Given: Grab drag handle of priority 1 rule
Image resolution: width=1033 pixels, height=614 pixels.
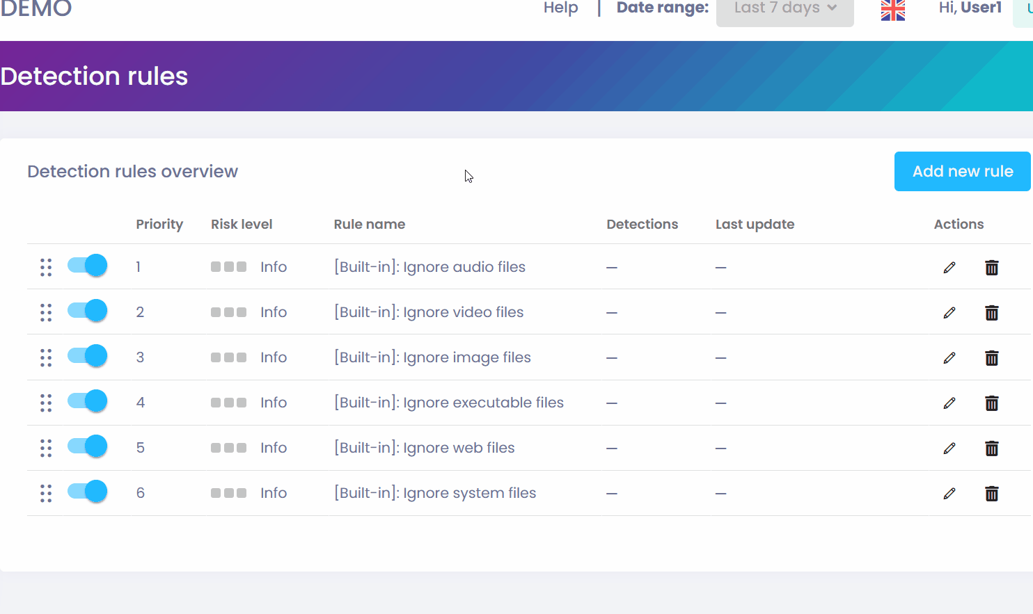Looking at the screenshot, I should pyautogui.click(x=46, y=267).
